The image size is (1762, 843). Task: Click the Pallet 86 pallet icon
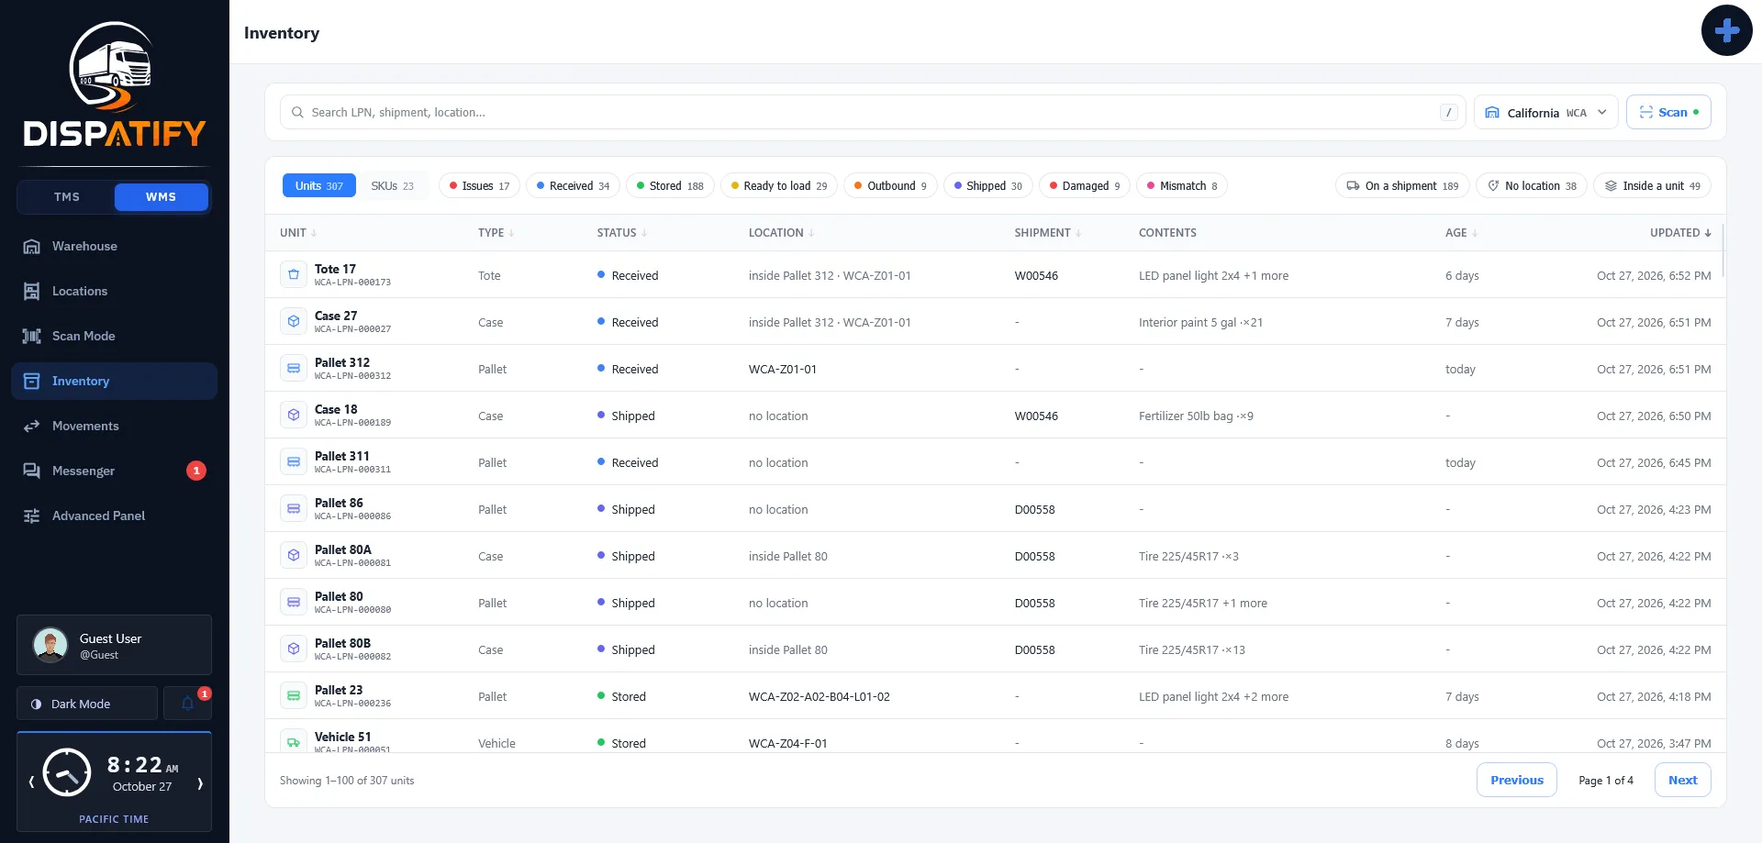click(x=294, y=508)
